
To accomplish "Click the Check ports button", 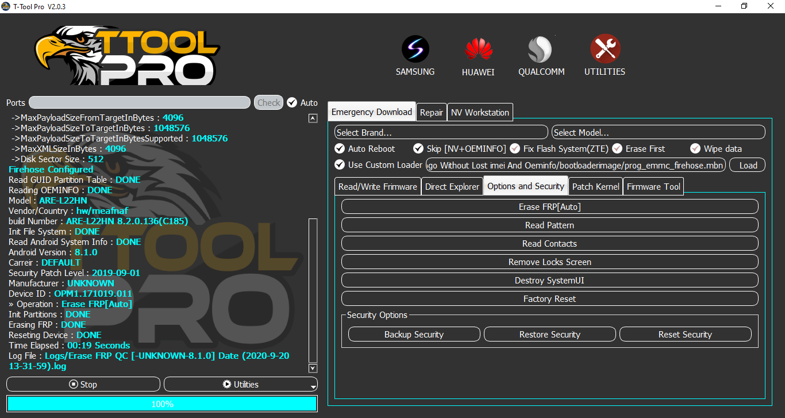I will click(268, 102).
